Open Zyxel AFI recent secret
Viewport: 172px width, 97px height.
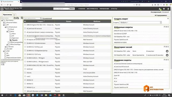click(x=117, y=75)
